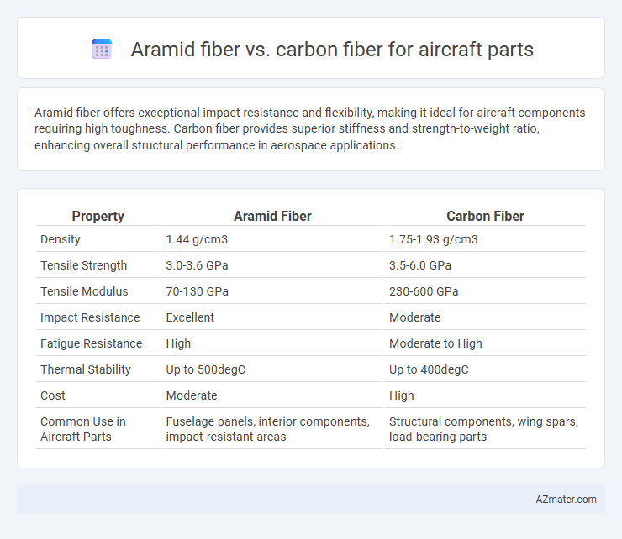Select the 'Moderate to High' cell

[x=435, y=343]
